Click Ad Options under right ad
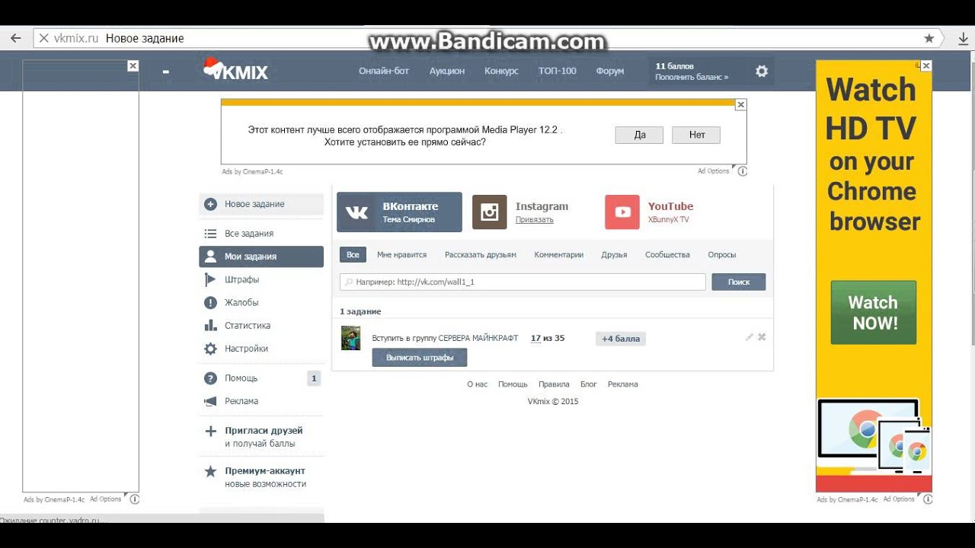The height and width of the screenshot is (548, 975). click(899, 499)
